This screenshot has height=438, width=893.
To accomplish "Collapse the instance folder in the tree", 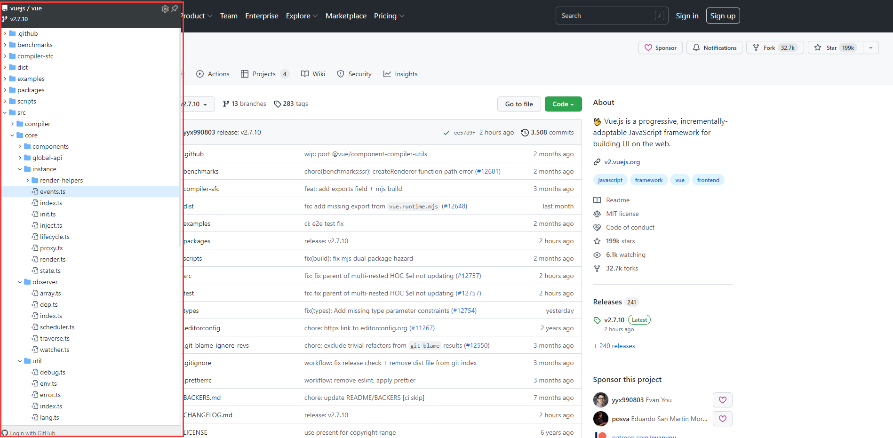I will (x=20, y=169).
